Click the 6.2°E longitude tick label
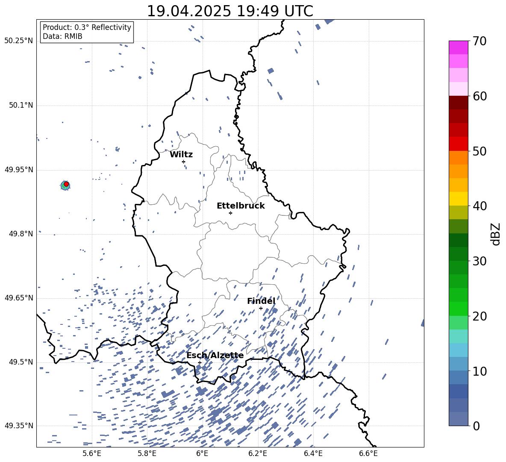 click(x=258, y=454)
